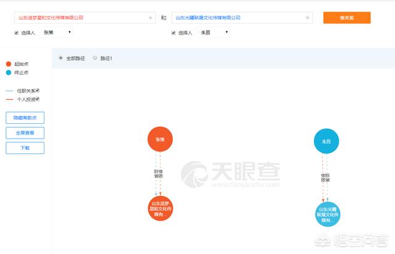Click the 隐藏离散点 button
The width and height of the screenshot is (395, 254).
point(25,118)
